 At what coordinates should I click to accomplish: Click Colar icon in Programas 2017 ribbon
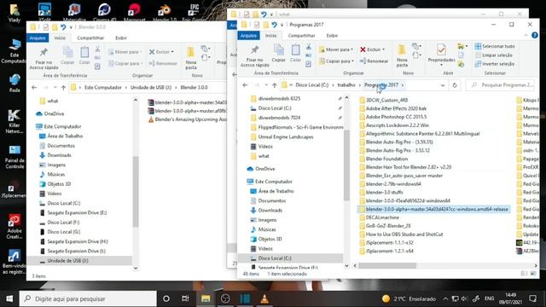[295, 53]
